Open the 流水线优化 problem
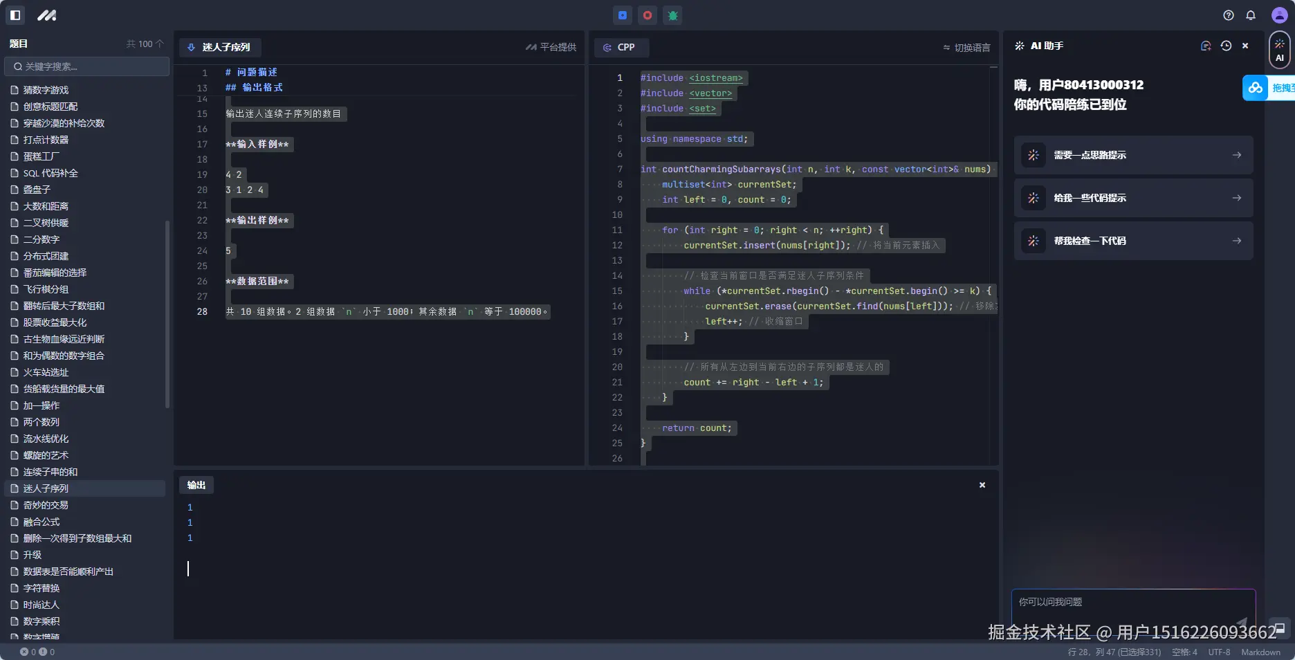The image size is (1295, 660). point(85,439)
